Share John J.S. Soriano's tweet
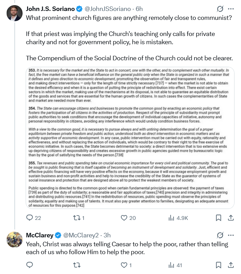 pos(231,218)
